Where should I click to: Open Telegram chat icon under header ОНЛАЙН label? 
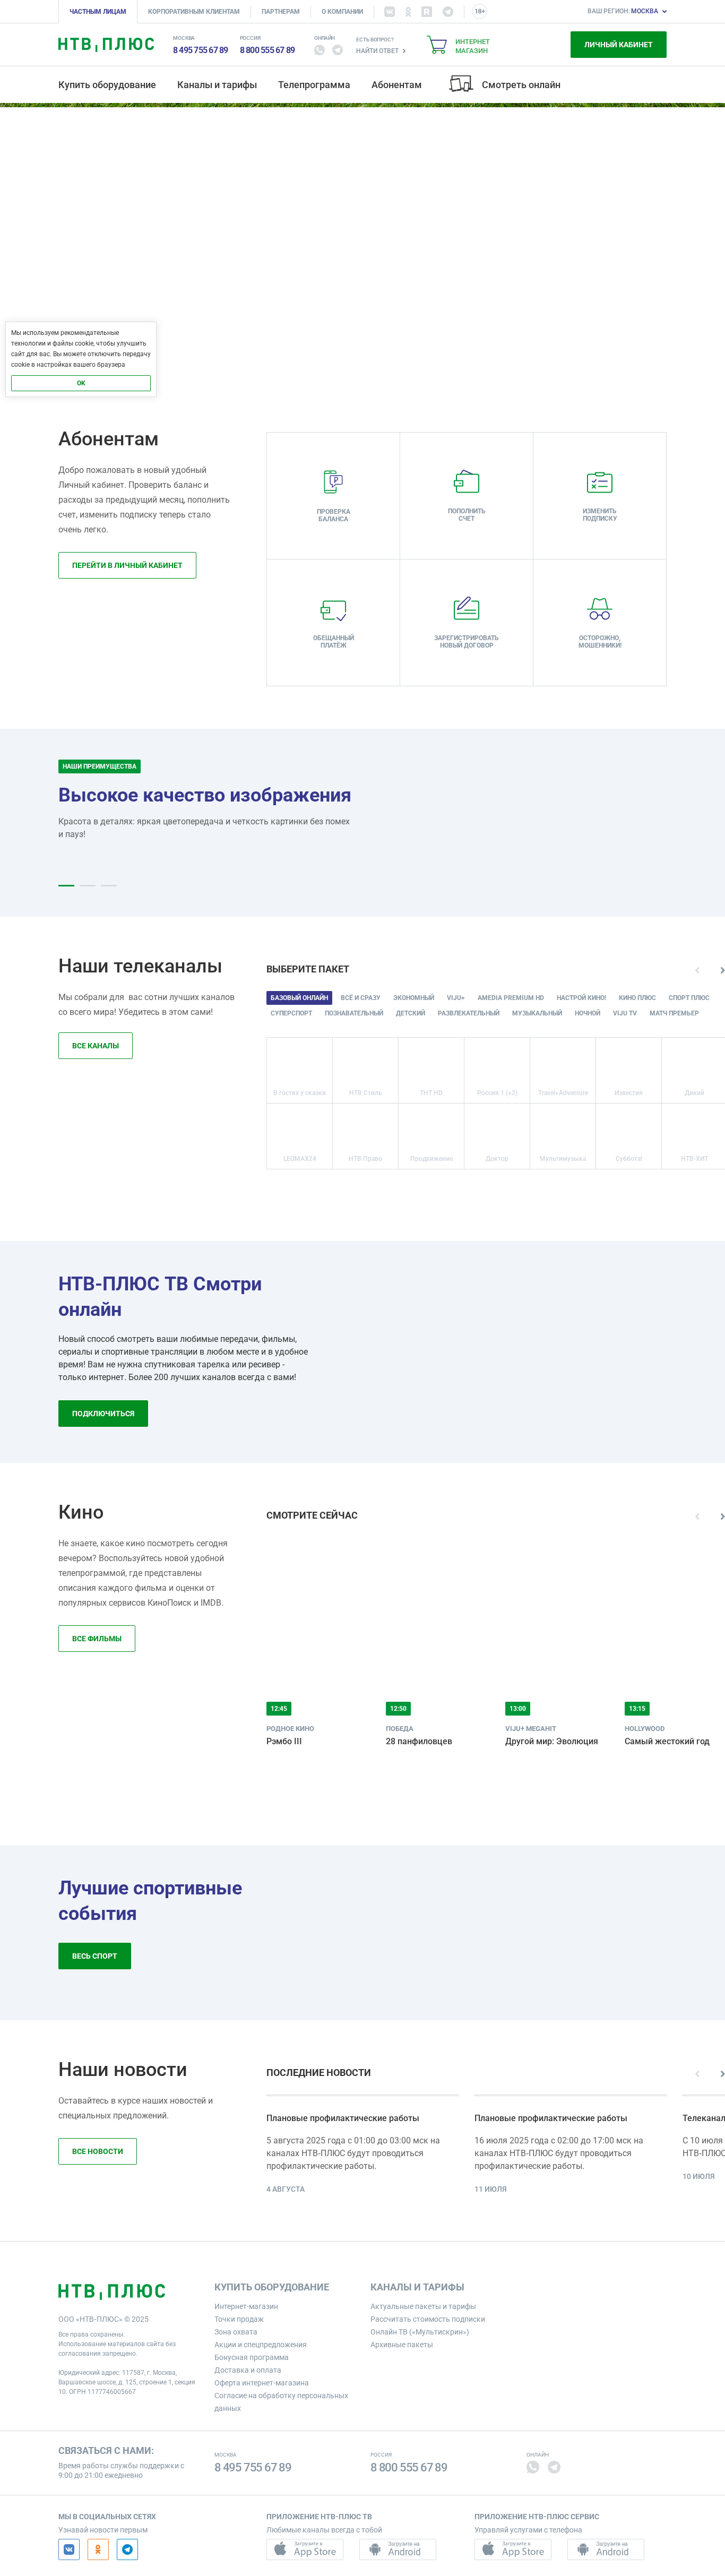pyautogui.click(x=338, y=50)
